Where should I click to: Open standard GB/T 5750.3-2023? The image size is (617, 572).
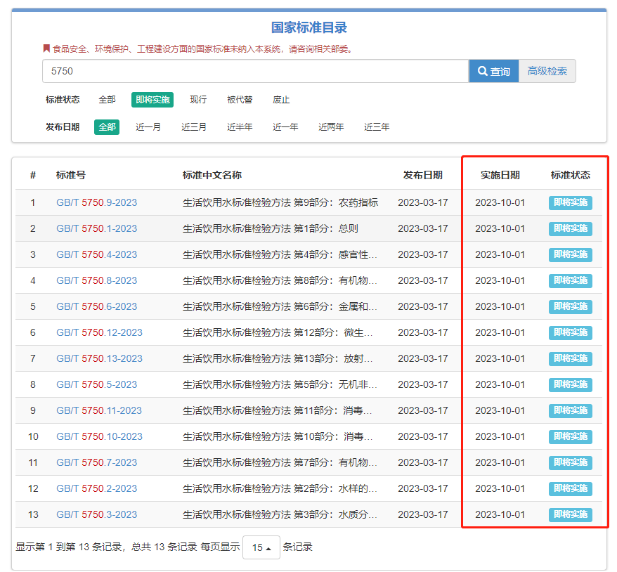pyautogui.click(x=97, y=514)
